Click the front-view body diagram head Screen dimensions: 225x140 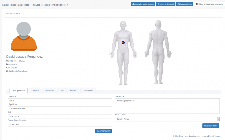pyautogui.click(x=123, y=25)
